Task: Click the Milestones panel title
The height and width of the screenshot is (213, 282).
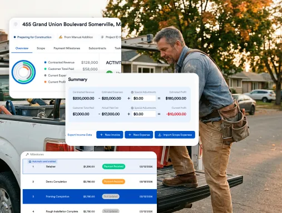Action: point(37,154)
